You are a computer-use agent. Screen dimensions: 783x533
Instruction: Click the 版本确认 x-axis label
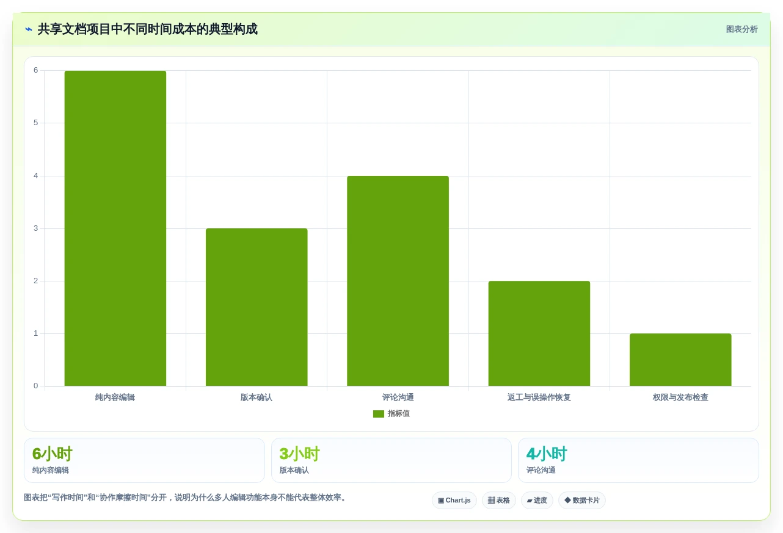click(x=257, y=397)
